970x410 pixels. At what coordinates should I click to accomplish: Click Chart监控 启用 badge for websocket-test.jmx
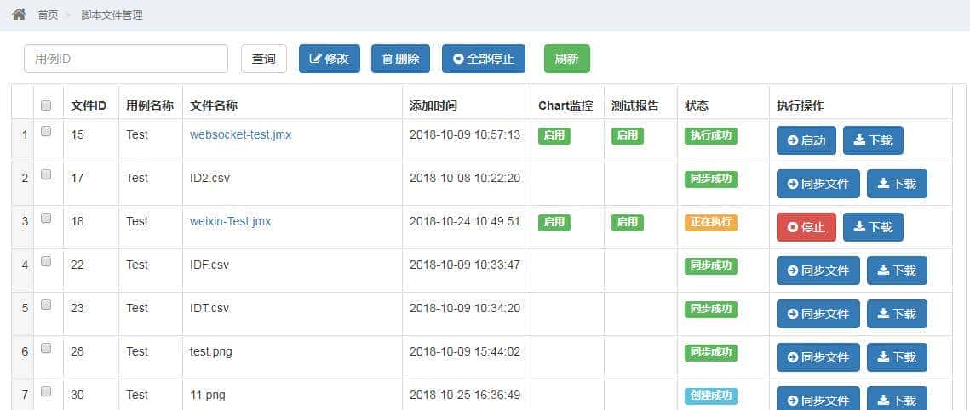tap(554, 136)
